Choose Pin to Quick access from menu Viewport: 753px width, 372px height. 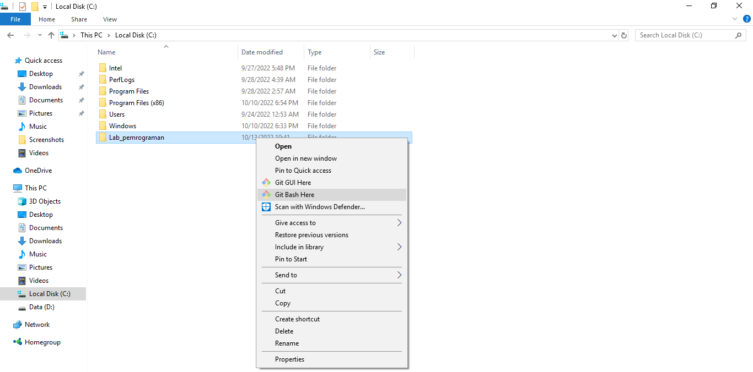(x=303, y=170)
